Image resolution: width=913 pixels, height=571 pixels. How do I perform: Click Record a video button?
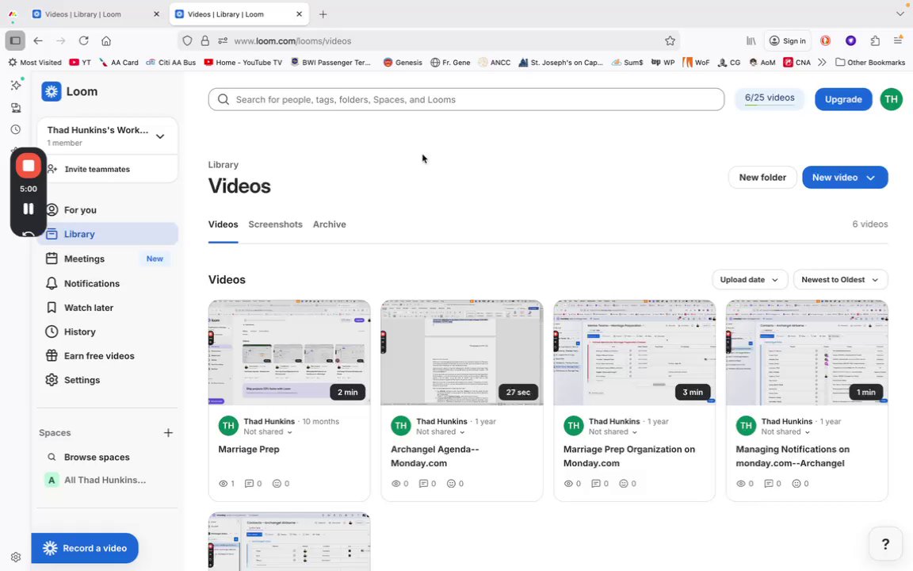click(85, 548)
